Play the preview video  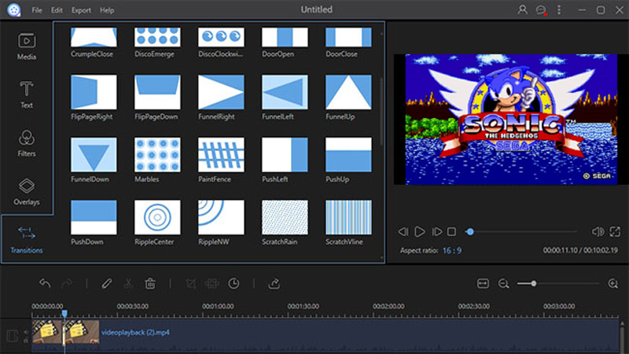click(x=420, y=231)
